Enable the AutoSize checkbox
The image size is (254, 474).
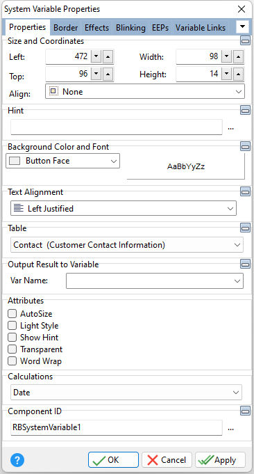point(12,314)
